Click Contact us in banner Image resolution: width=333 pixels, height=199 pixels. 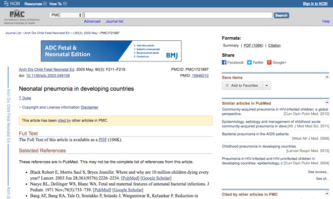142,56
